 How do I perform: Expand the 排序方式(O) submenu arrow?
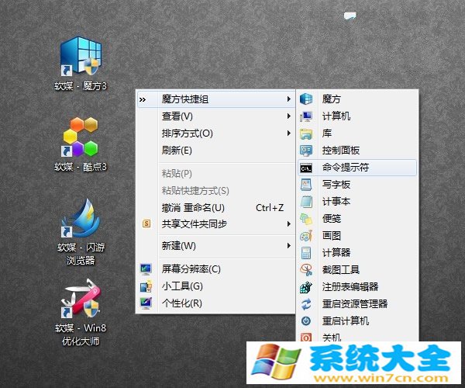click(x=289, y=133)
